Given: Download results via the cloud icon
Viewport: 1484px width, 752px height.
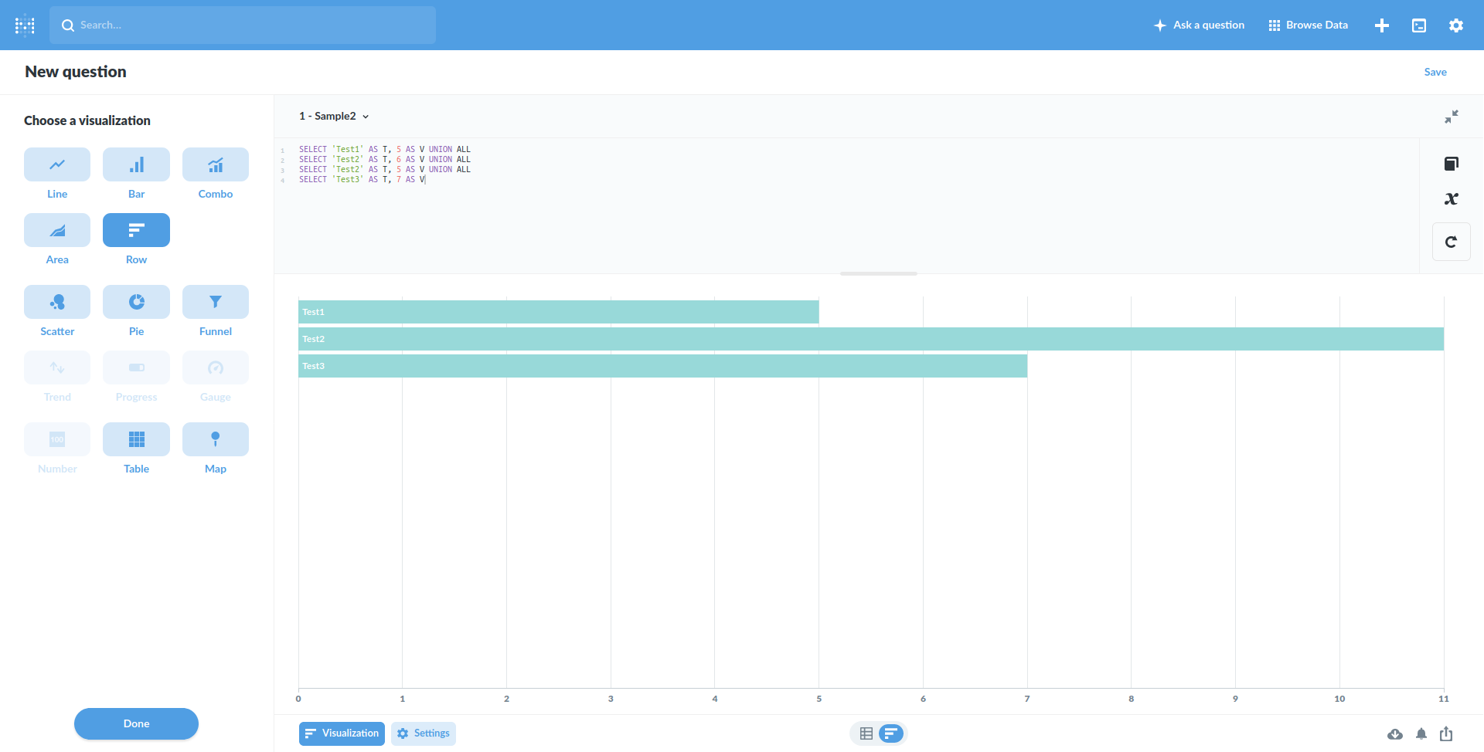Looking at the screenshot, I should [1395, 734].
